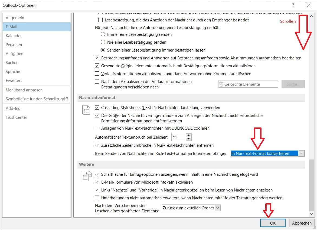317x230 pixels.
Task: Increase the Textumbruch value with up arrow
Action: (x=188, y=135)
